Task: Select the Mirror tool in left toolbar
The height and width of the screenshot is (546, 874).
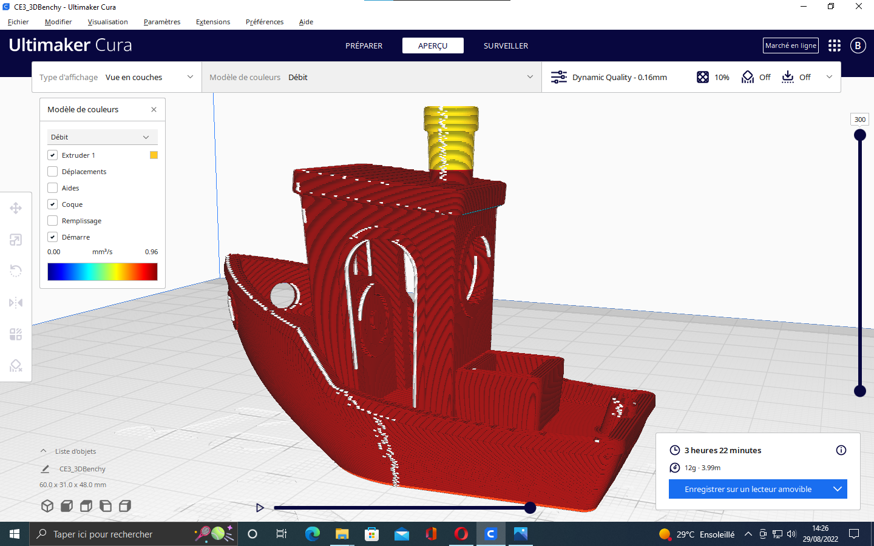Action: (16, 302)
